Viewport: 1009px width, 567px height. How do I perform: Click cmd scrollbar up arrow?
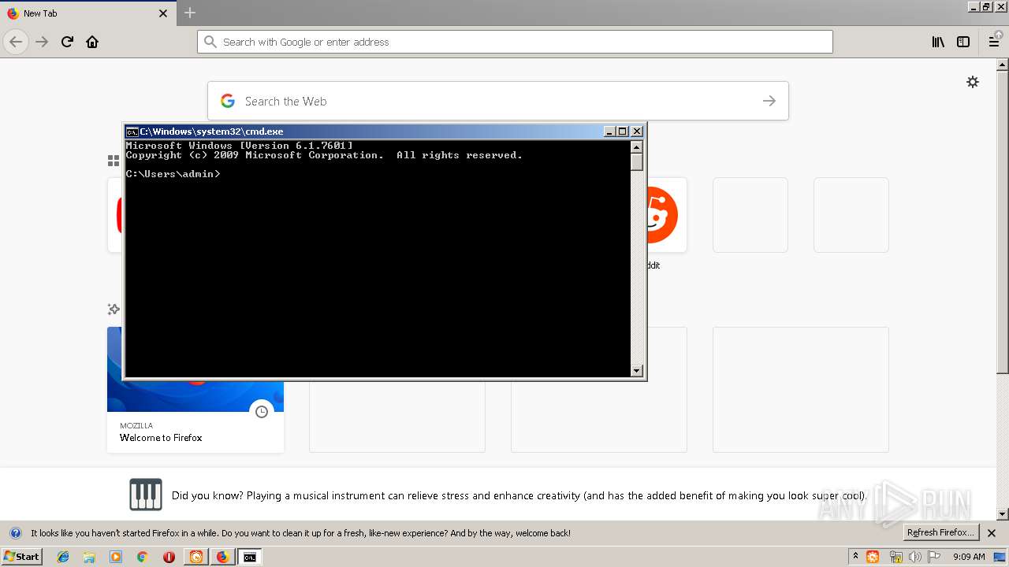[637, 146]
